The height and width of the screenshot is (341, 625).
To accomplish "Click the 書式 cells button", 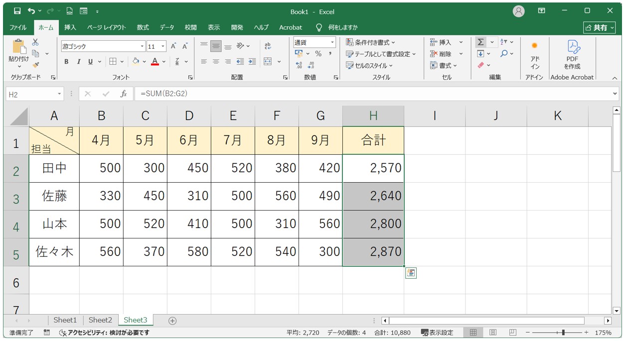I will [444, 65].
